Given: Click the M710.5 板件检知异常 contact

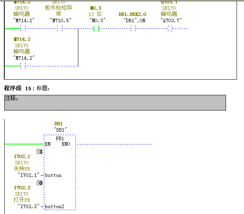Looking at the screenshot, I should tap(60, 29).
